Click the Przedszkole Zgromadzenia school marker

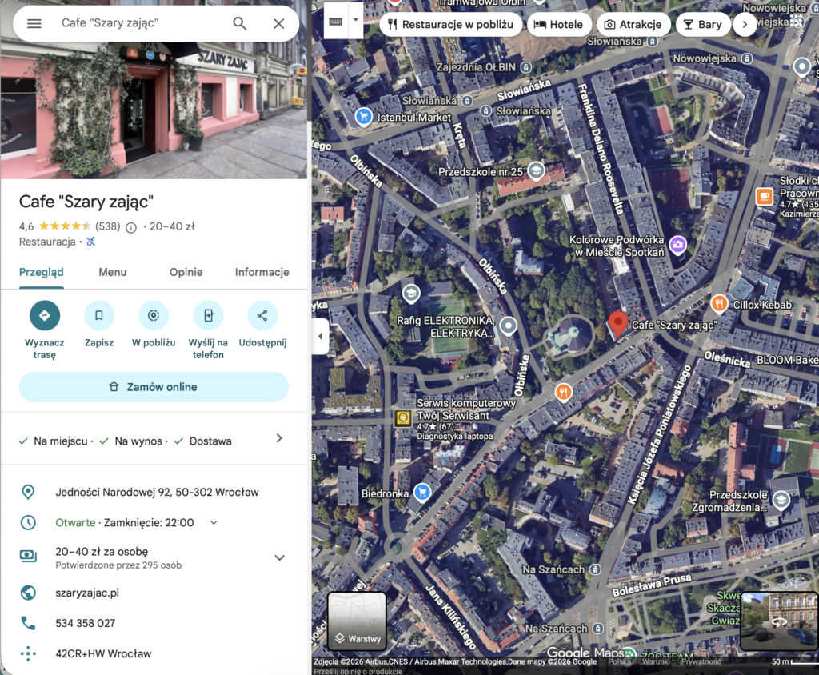pyautogui.click(x=781, y=500)
